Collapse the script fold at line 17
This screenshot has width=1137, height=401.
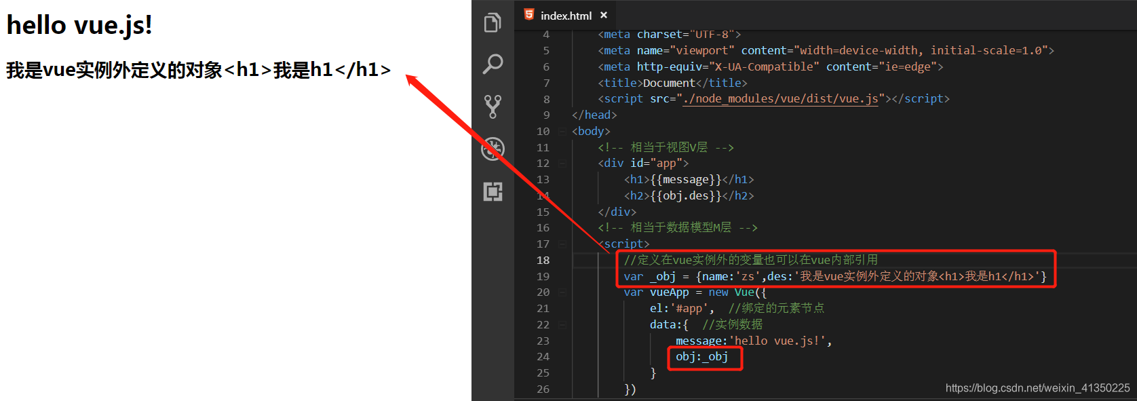point(562,244)
